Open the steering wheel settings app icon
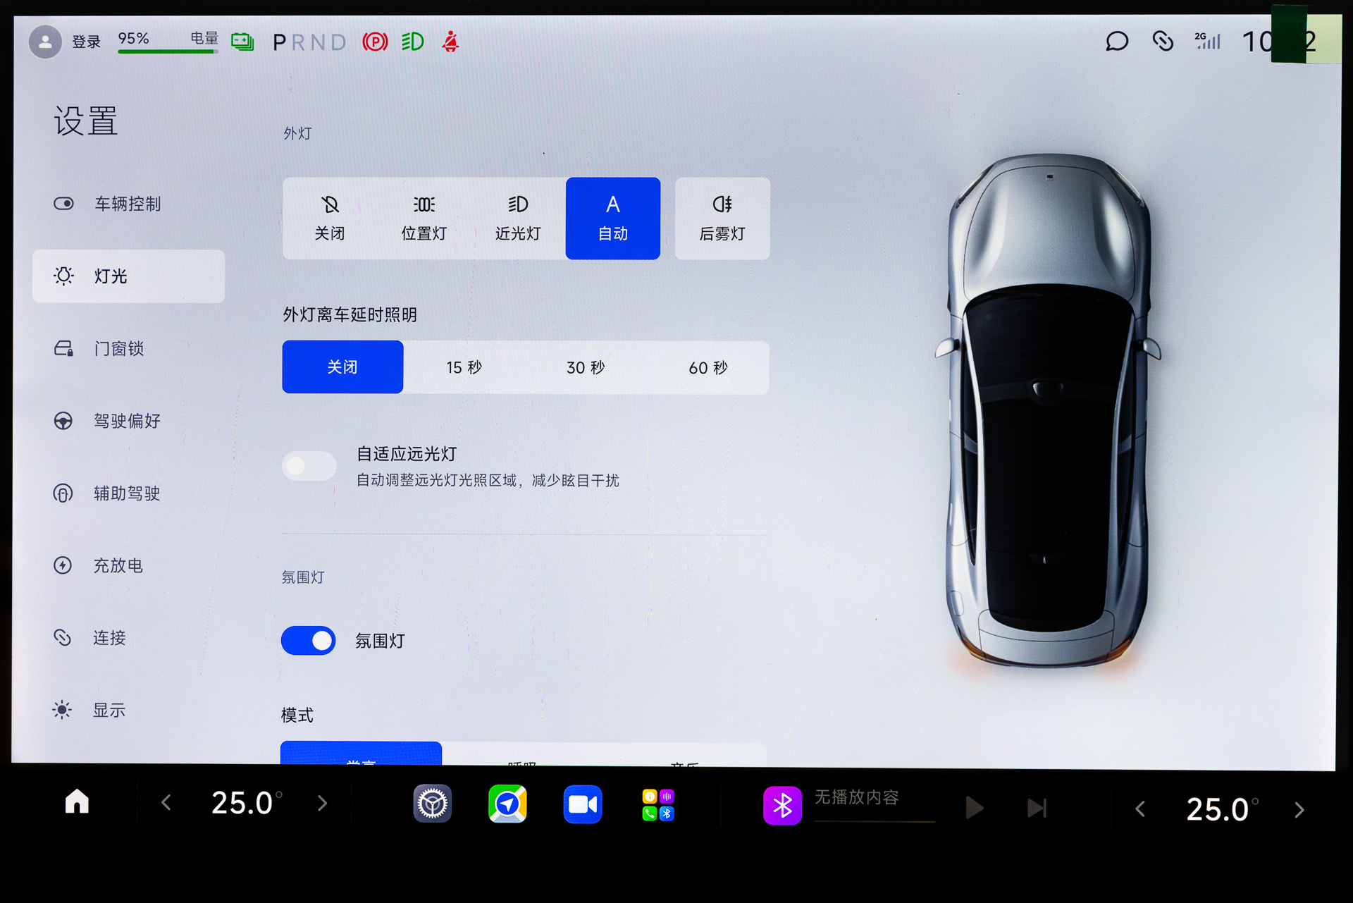The width and height of the screenshot is (1353, 903). click(432, 804)
